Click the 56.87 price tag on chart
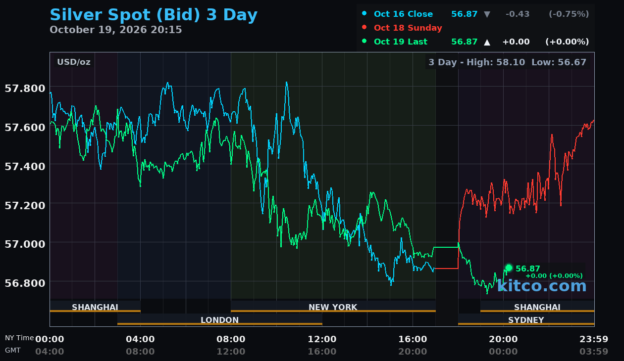Image resolution: width=624 pixels, height=361 pixels. pos(528,269)
